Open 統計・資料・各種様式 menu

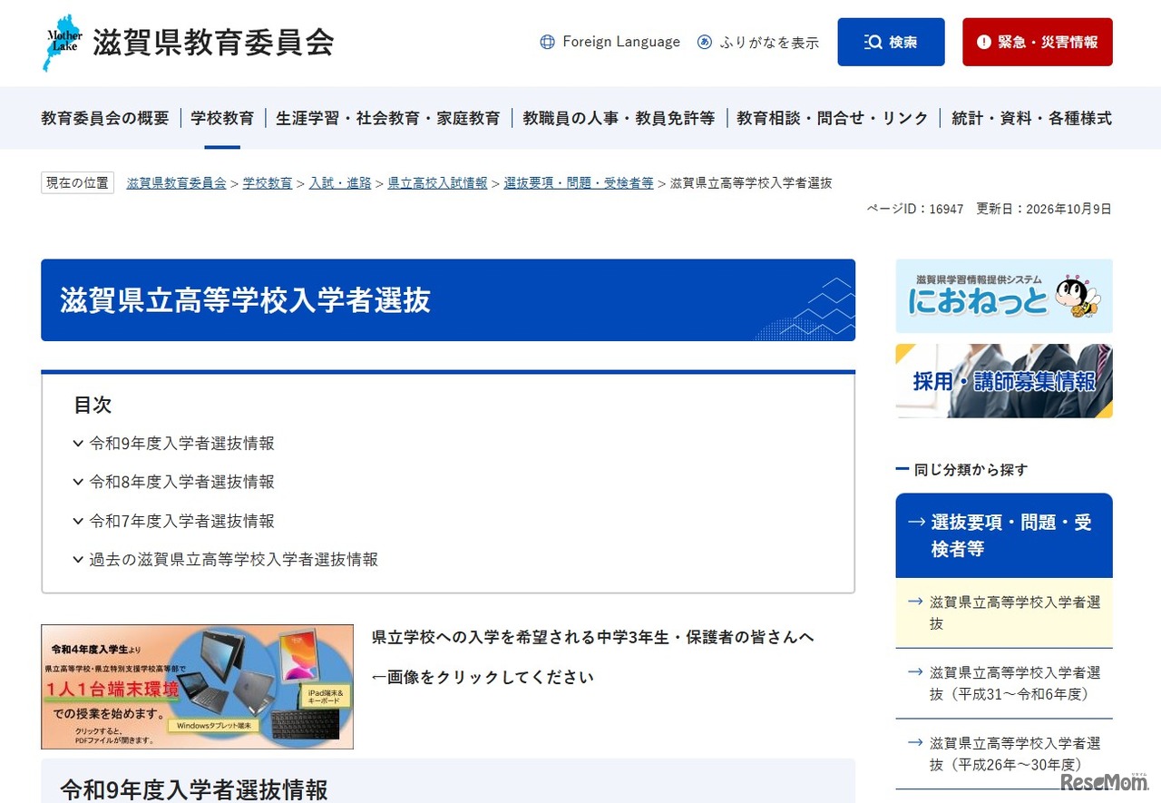coord(1031,118)
